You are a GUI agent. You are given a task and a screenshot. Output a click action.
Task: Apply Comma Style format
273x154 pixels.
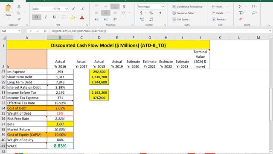(x=160, y=13)
